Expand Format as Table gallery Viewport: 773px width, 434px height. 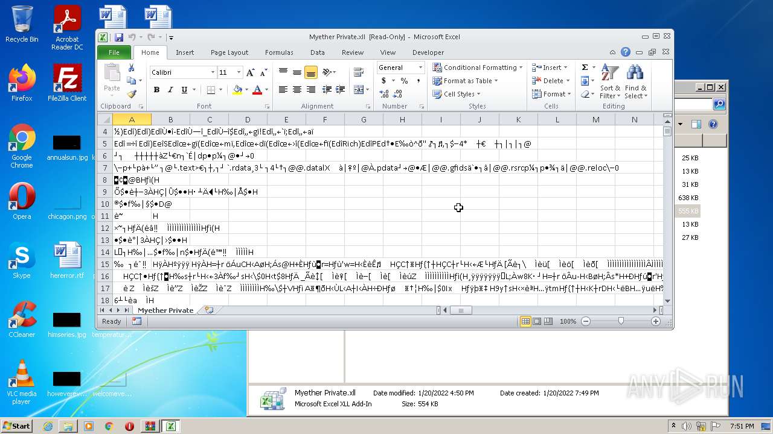coord(466,81)
